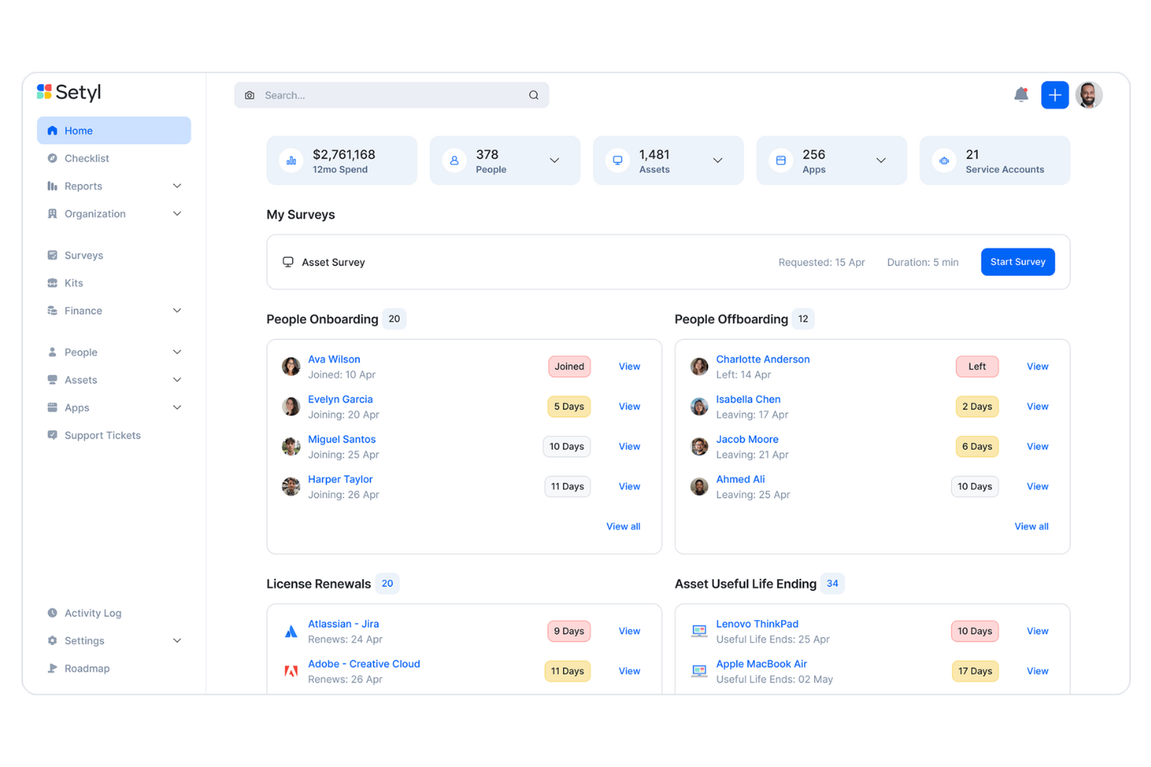Switch to the Home section
Screen dimensions: 1151x767
tap(79, 130)
